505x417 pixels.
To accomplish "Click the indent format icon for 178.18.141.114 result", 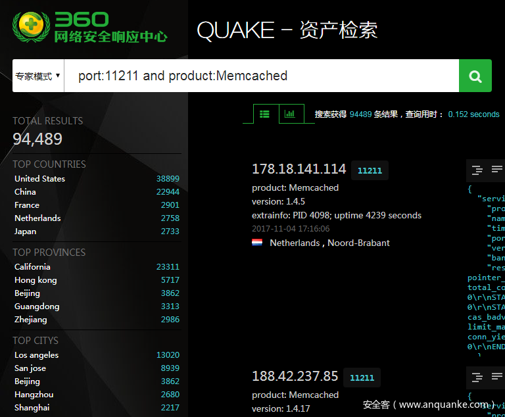I will 477,170.
